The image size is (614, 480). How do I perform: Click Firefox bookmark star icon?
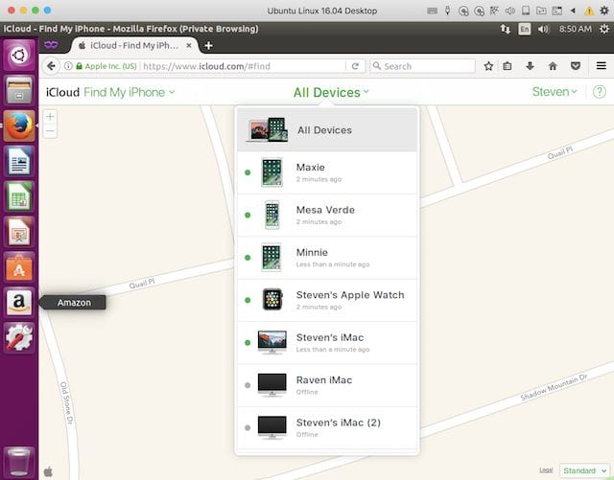[x=488, y=66]
